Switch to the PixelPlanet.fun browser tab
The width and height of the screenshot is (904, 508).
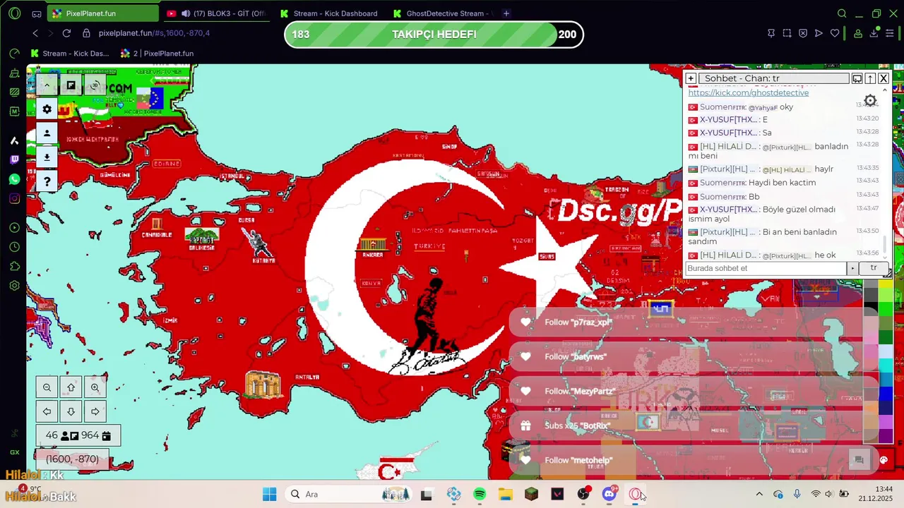coord(102,13)
